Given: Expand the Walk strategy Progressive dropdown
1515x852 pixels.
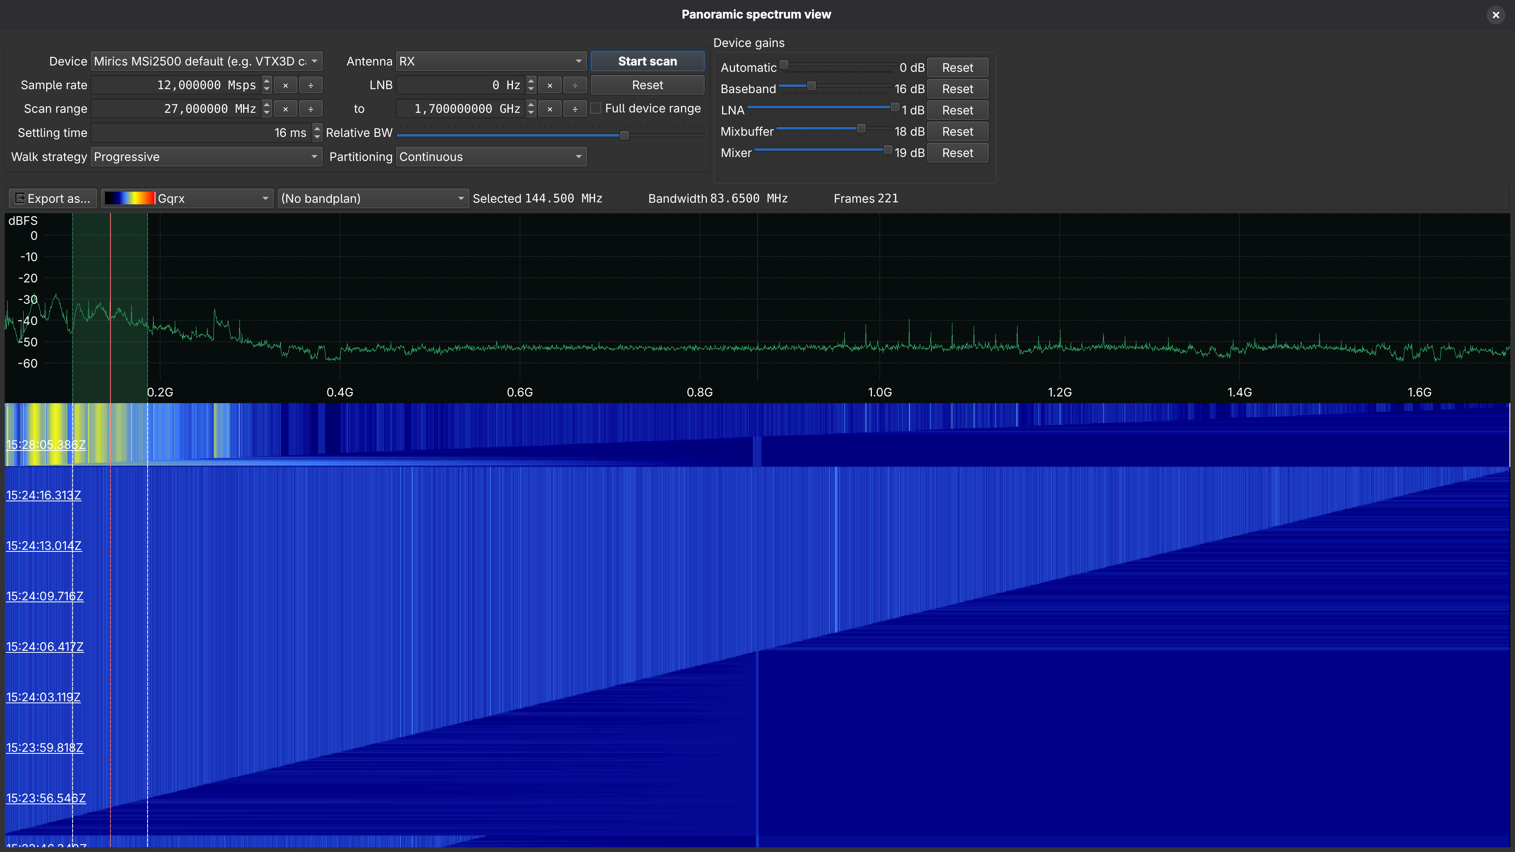Looking at the screenshot, I should click(x=206, y=157).
